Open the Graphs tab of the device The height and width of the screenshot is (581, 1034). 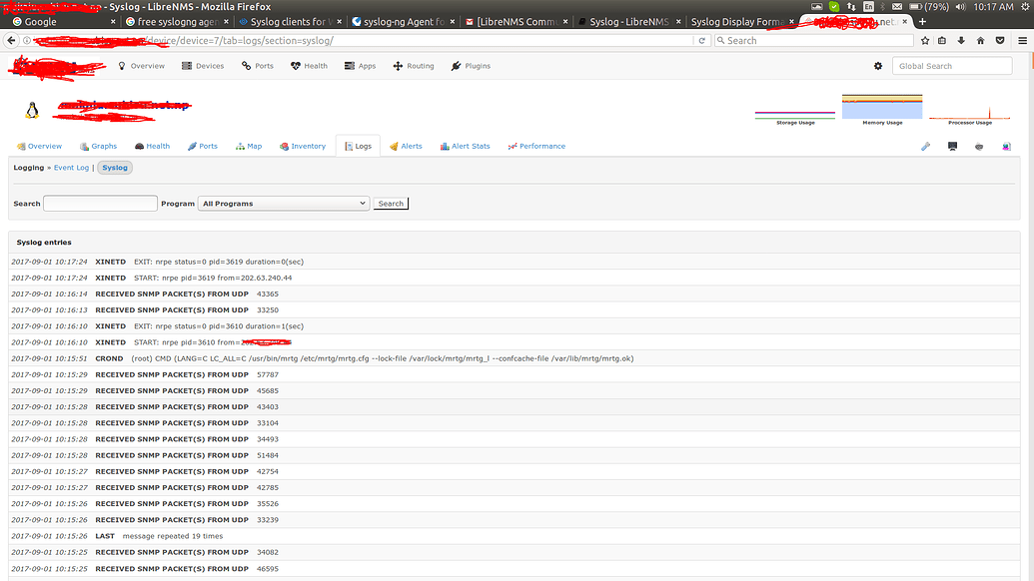coord(97,146)
